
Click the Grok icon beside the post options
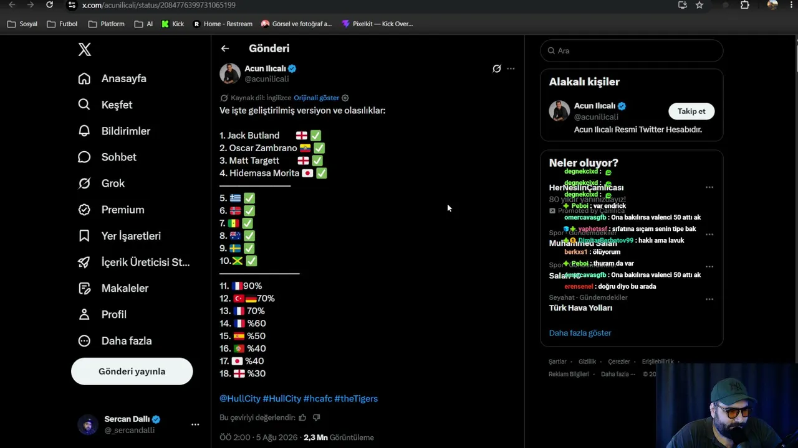(497, 68)
